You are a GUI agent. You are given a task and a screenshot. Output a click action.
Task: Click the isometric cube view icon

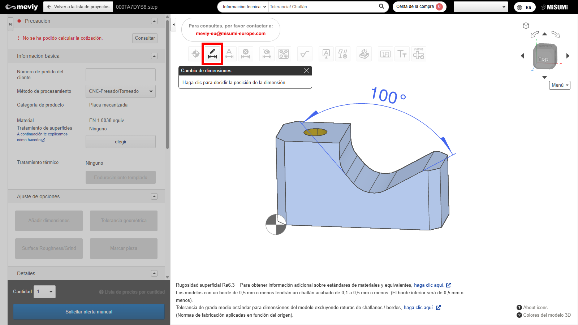click(x=526, y=26)
